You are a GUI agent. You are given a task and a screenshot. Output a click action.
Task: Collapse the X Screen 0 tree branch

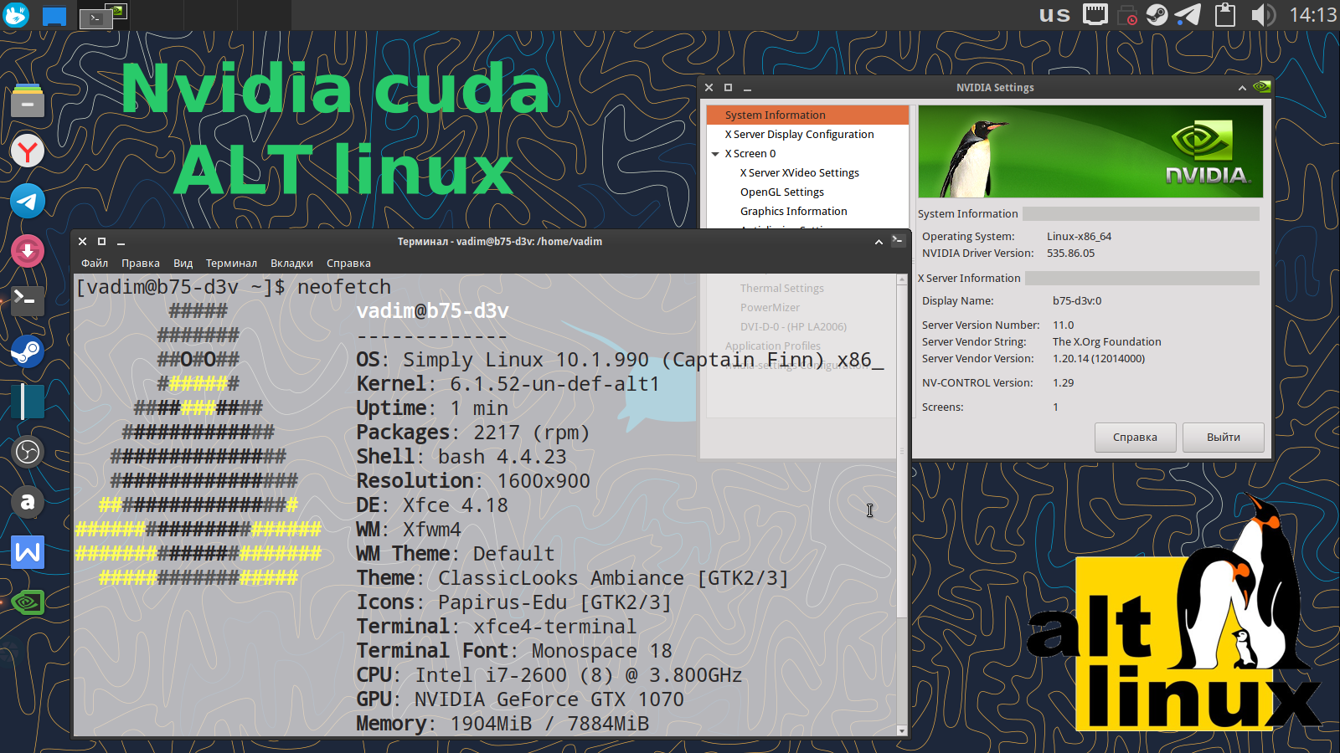[716, 153]
